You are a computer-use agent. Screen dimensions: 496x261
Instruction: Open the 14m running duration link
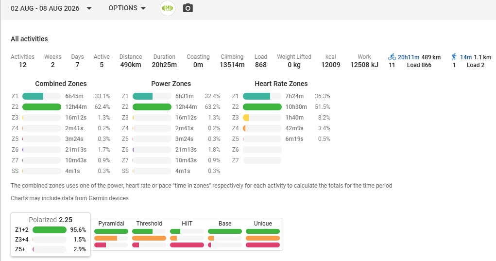pyautogui.click(x=465, y=57)
